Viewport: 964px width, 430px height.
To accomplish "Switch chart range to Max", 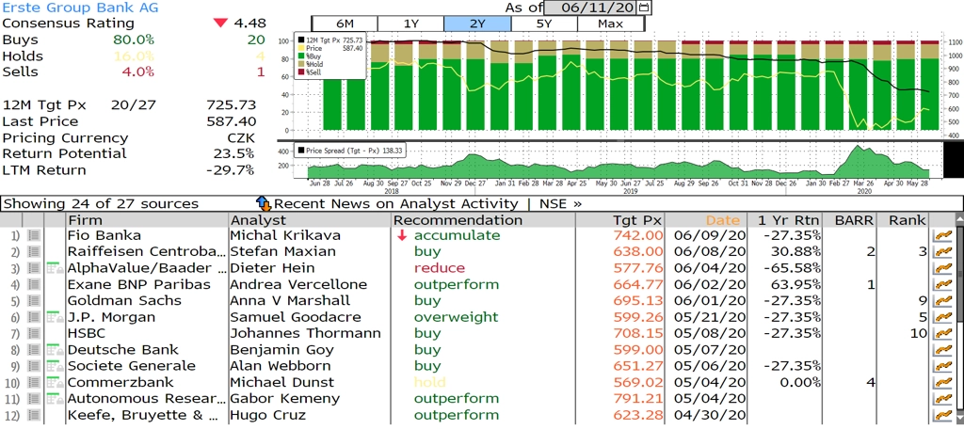I will 610,24.
